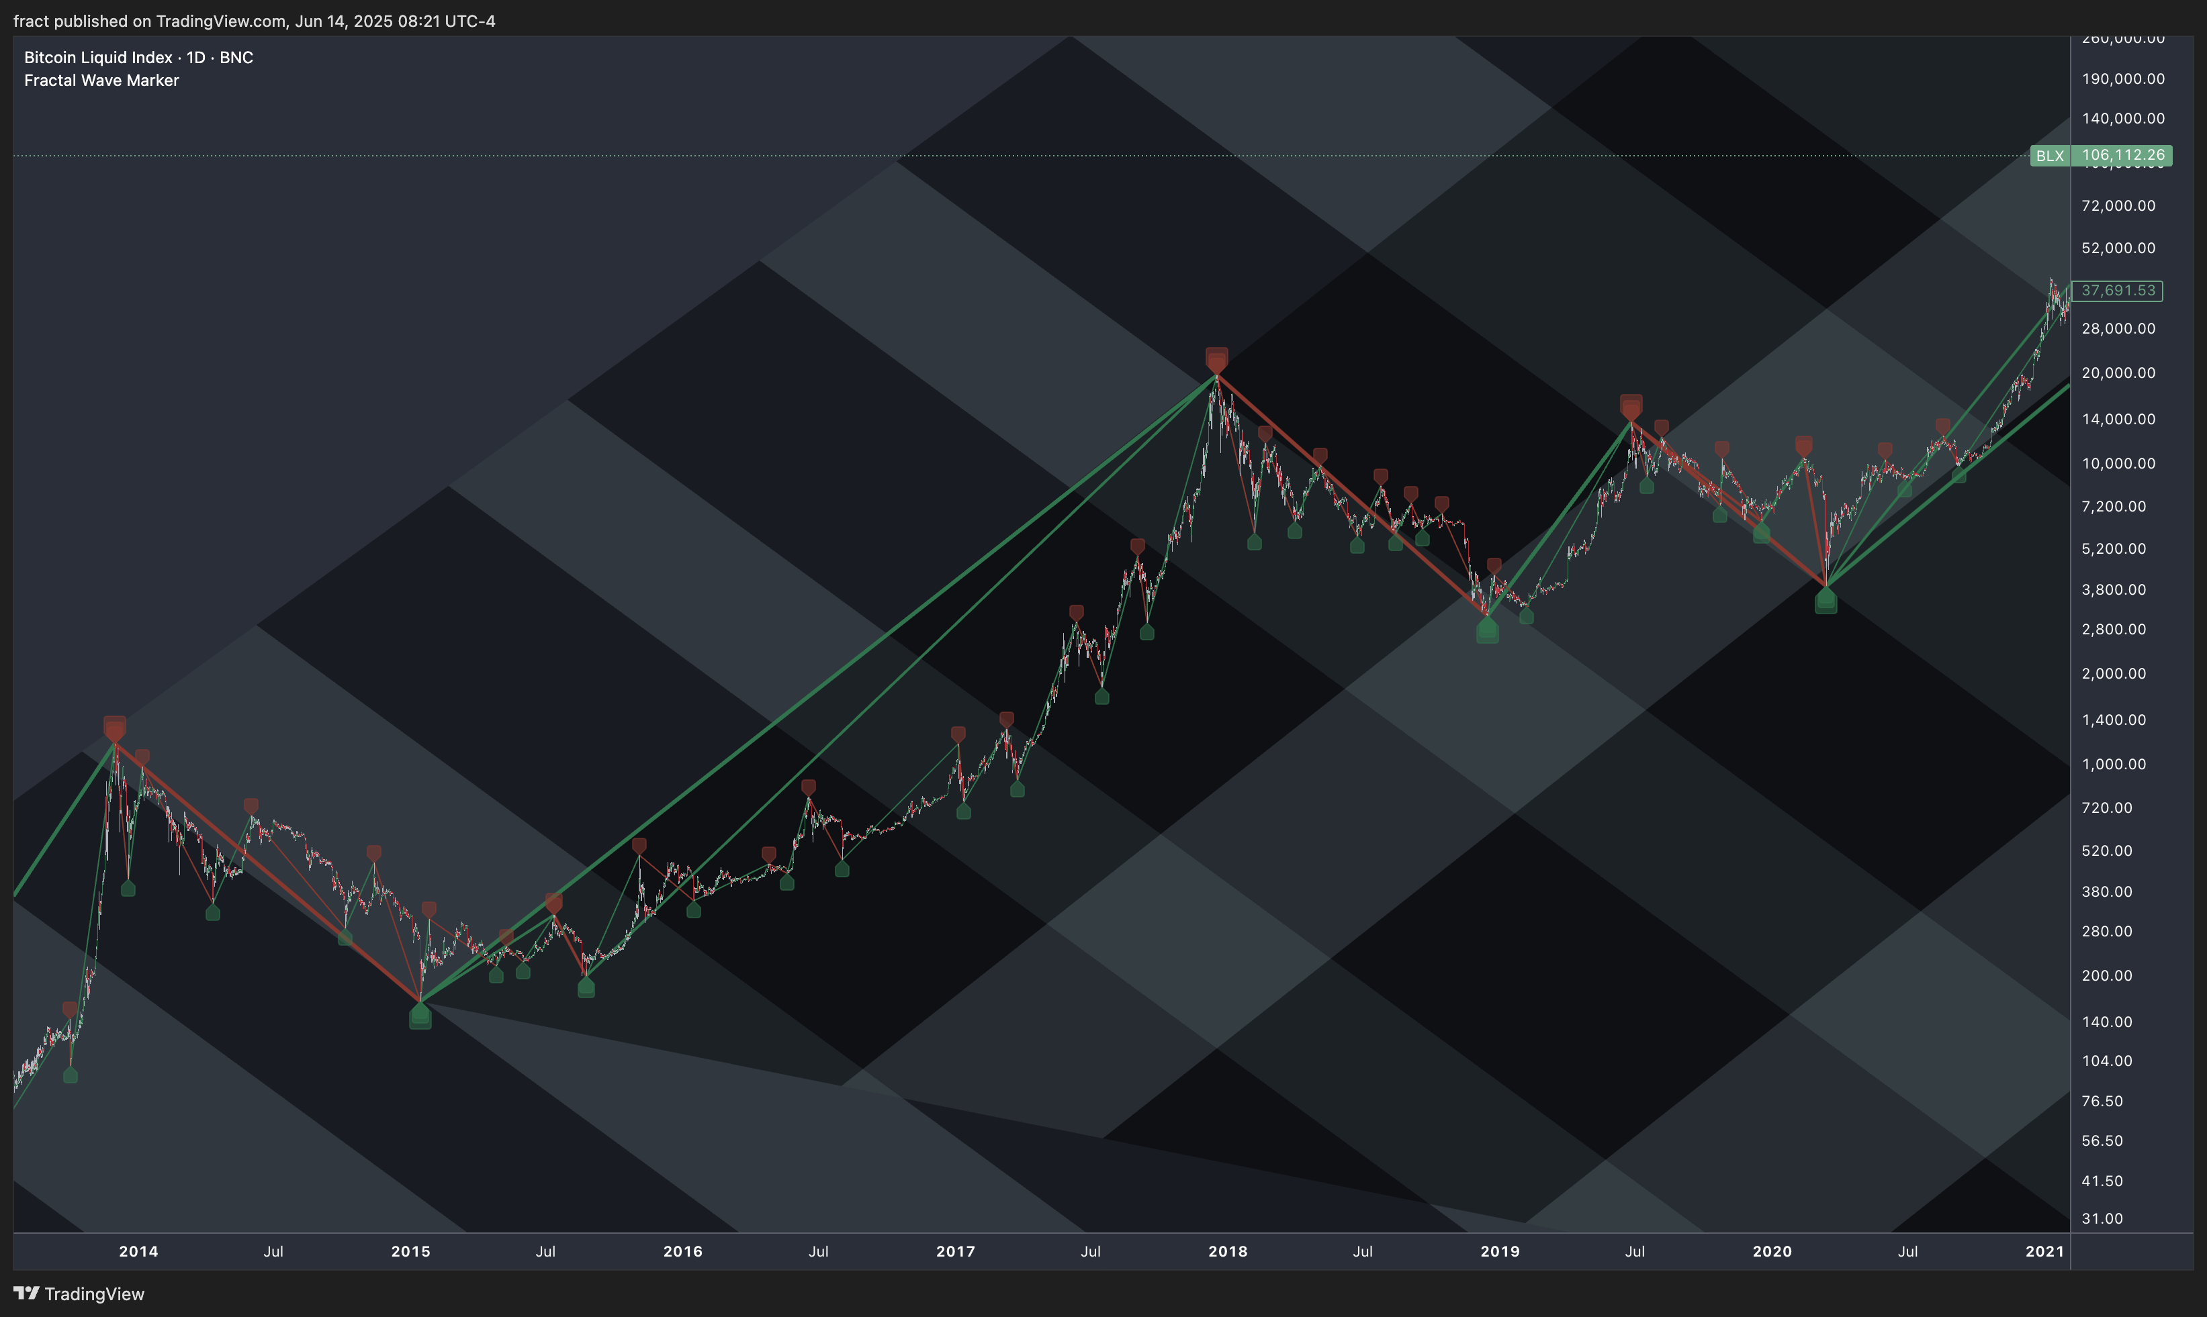Click the 7,200.00 price axis label
Screen dimensions: 2207x1317
tap(2114, 507)
